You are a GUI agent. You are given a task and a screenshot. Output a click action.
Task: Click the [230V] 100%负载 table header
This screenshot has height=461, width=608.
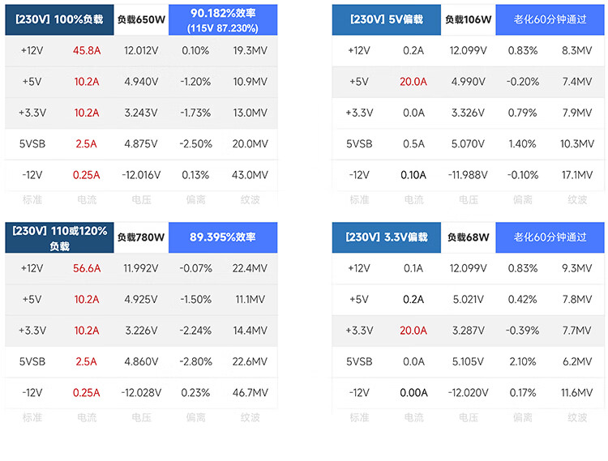click(x=59, y=19)
